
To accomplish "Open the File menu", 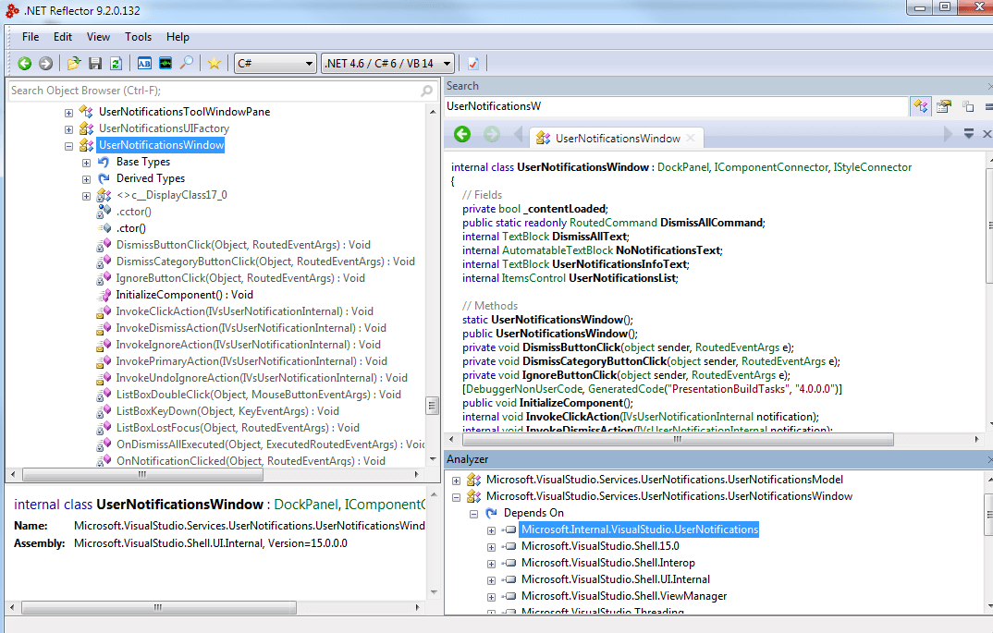I will tap(31, 37).
